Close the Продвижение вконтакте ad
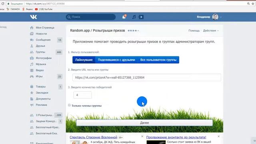 click(x=219, y=136)
